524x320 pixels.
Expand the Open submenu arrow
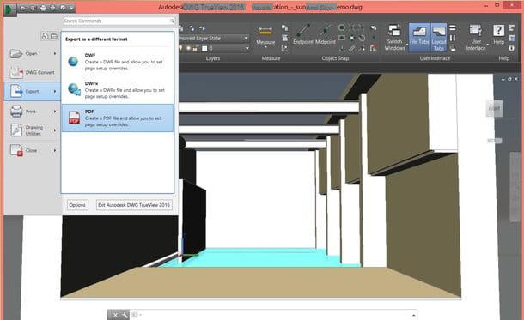[x=55, y=53]
